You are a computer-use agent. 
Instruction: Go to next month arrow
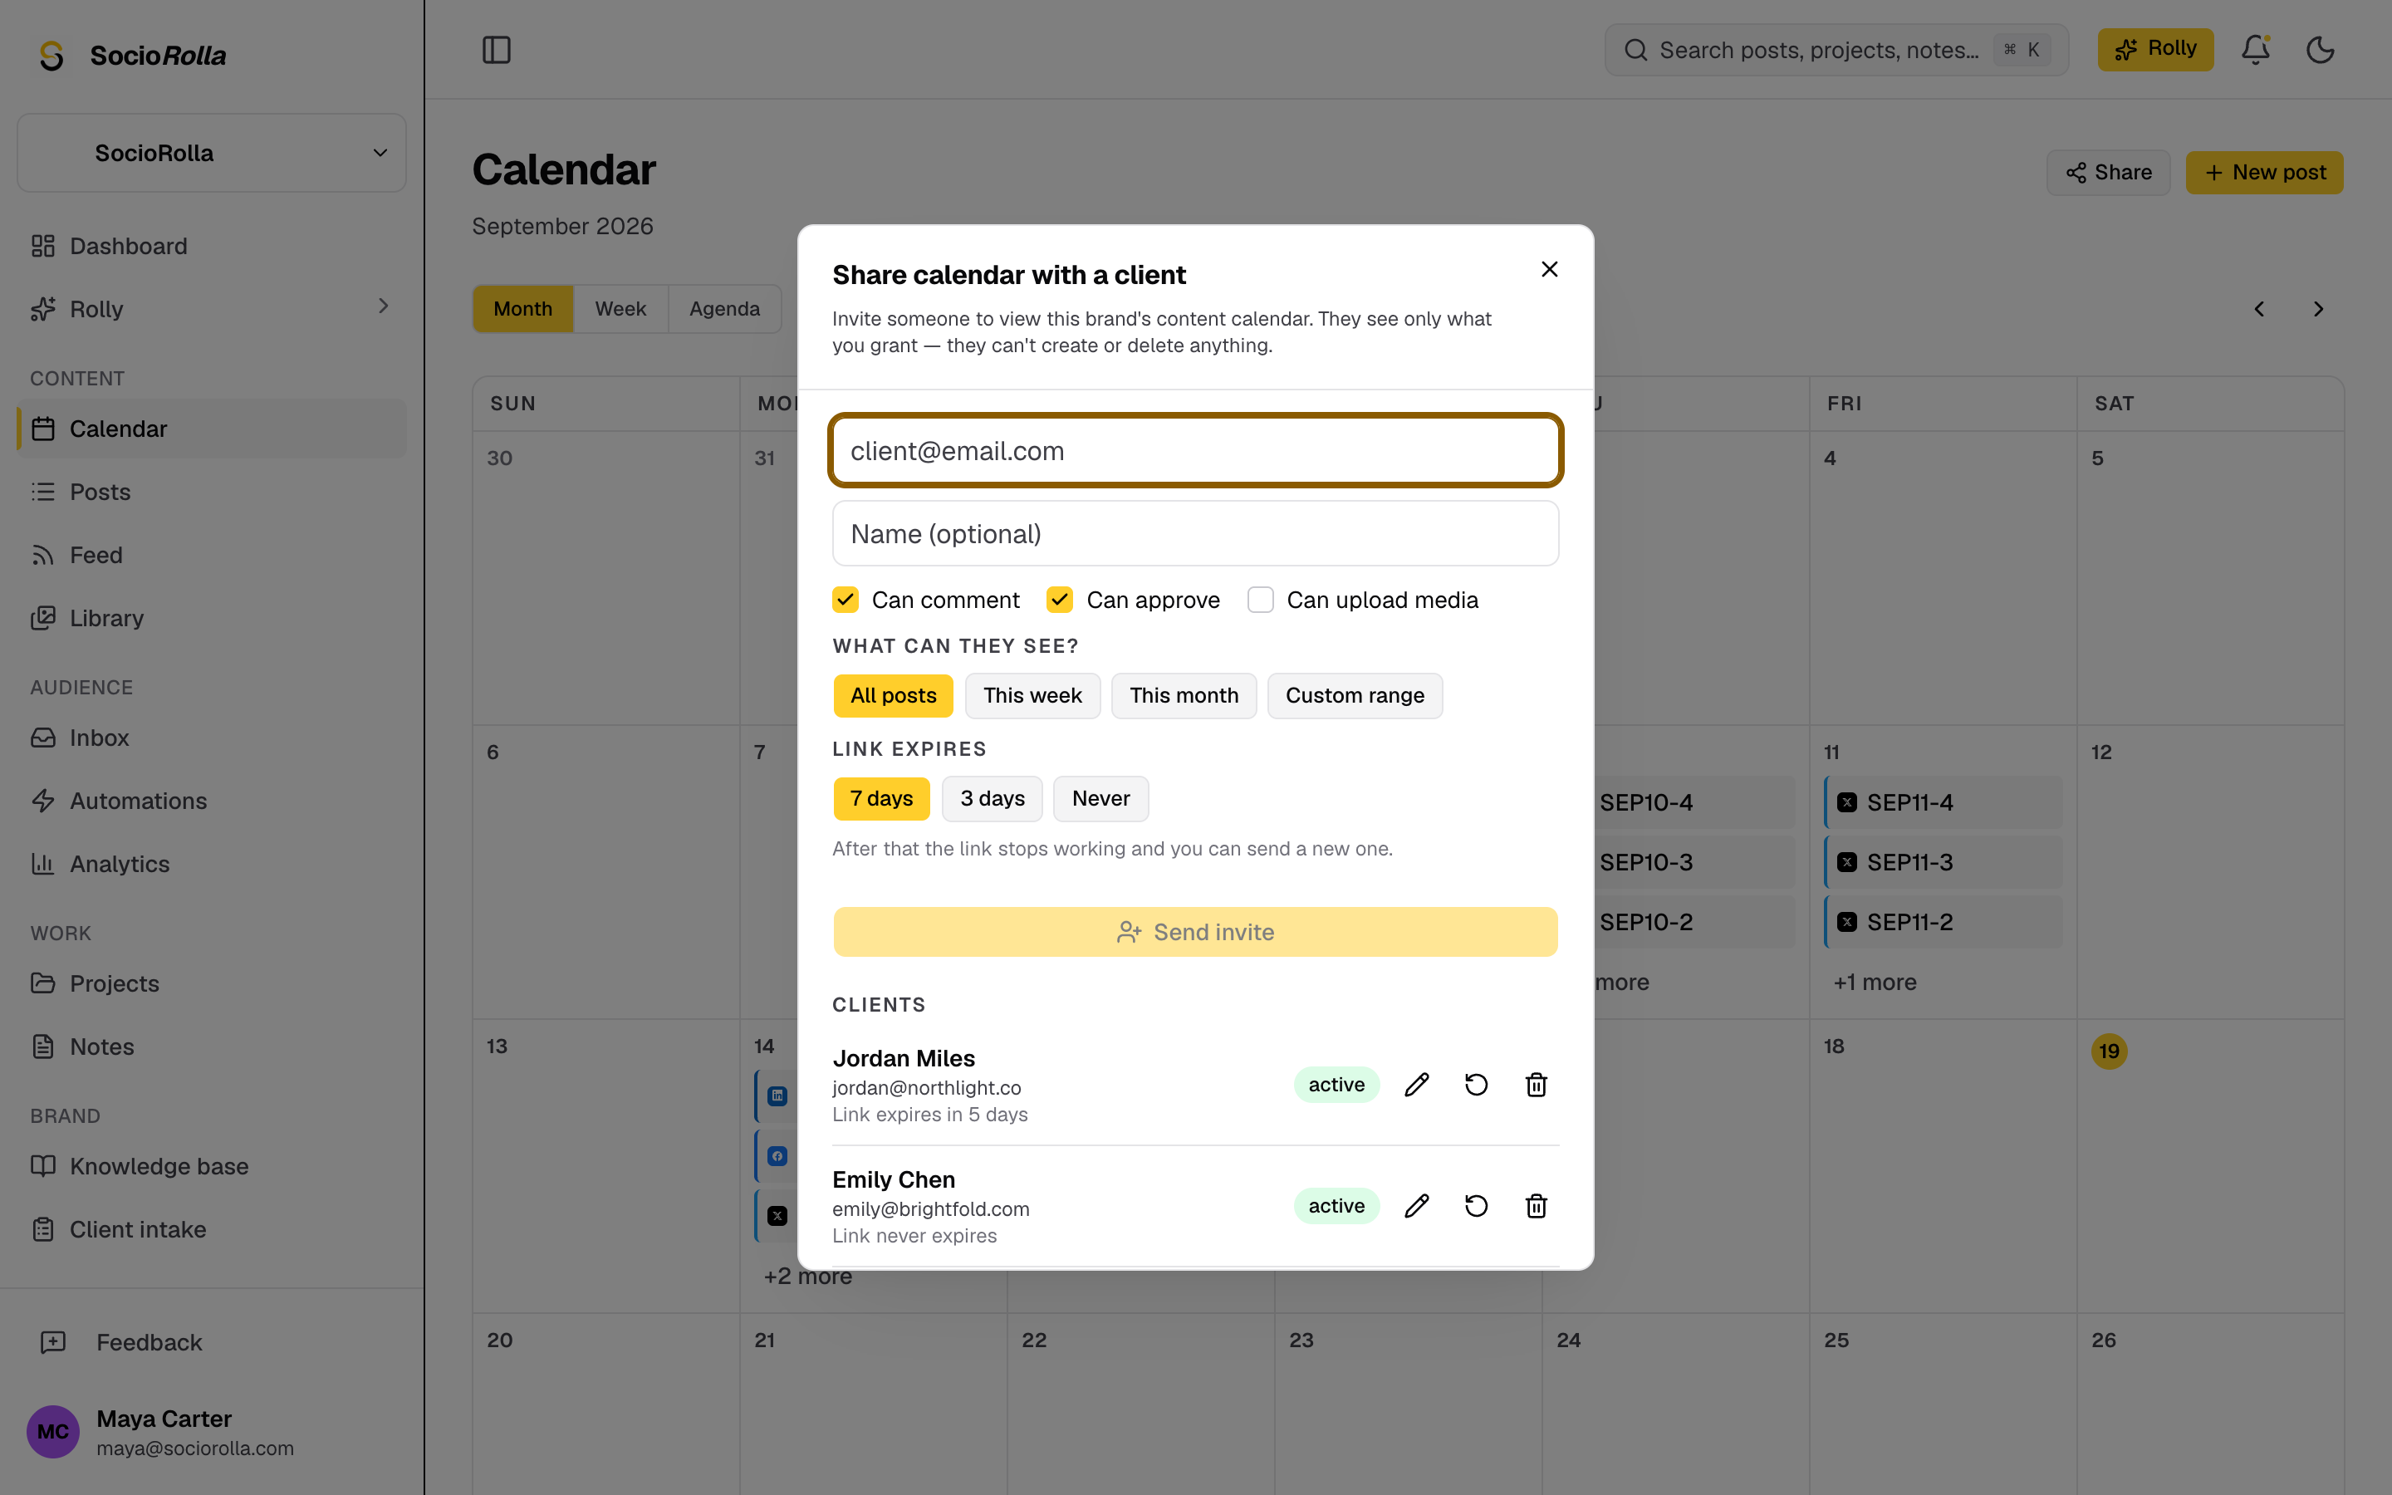pyautogui.click(x=2318, y=310)
